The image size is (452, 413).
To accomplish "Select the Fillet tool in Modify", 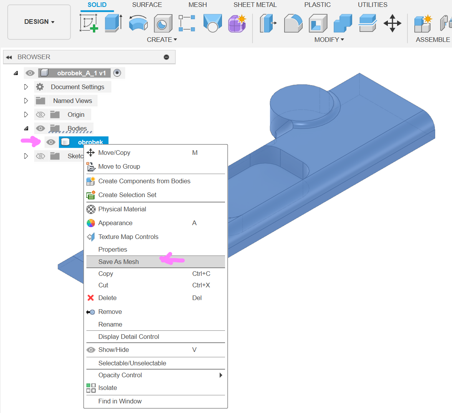I will [x=293, y=23].
